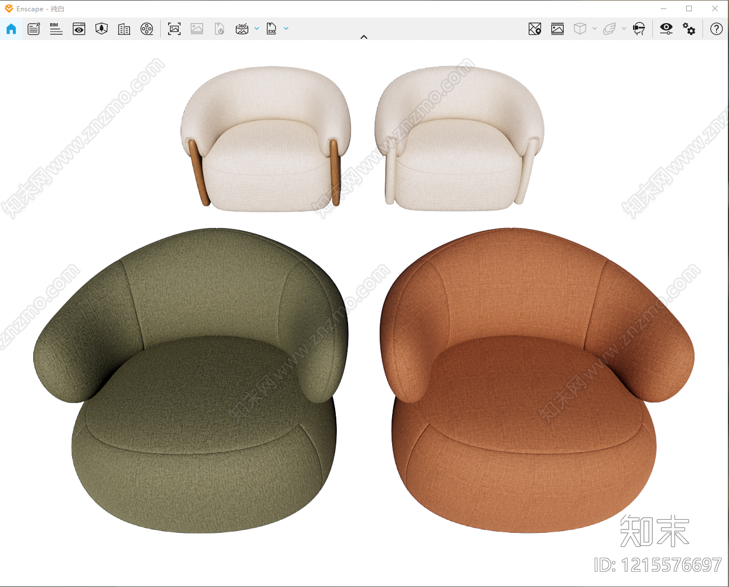Open General Settings gears icon

[689, 29]
